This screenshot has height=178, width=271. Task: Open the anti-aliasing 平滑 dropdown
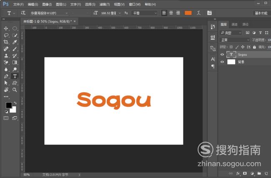[145, 13]
